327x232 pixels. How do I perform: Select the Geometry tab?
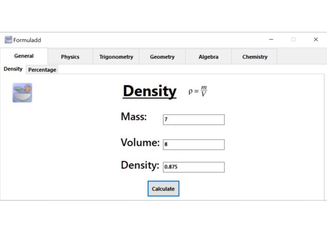[162, 57]
